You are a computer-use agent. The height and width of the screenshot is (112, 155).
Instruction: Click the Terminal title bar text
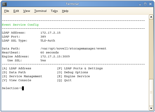[72, 4]
